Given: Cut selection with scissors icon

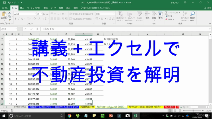Looking at the screenshot, I should (9, 13).
